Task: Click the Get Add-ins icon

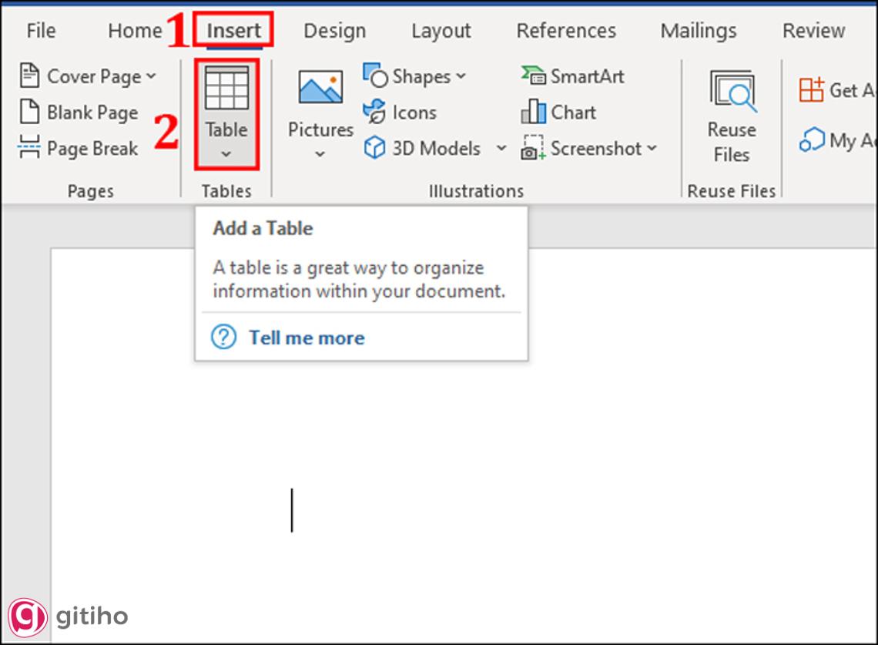Action: coord(811,90)
